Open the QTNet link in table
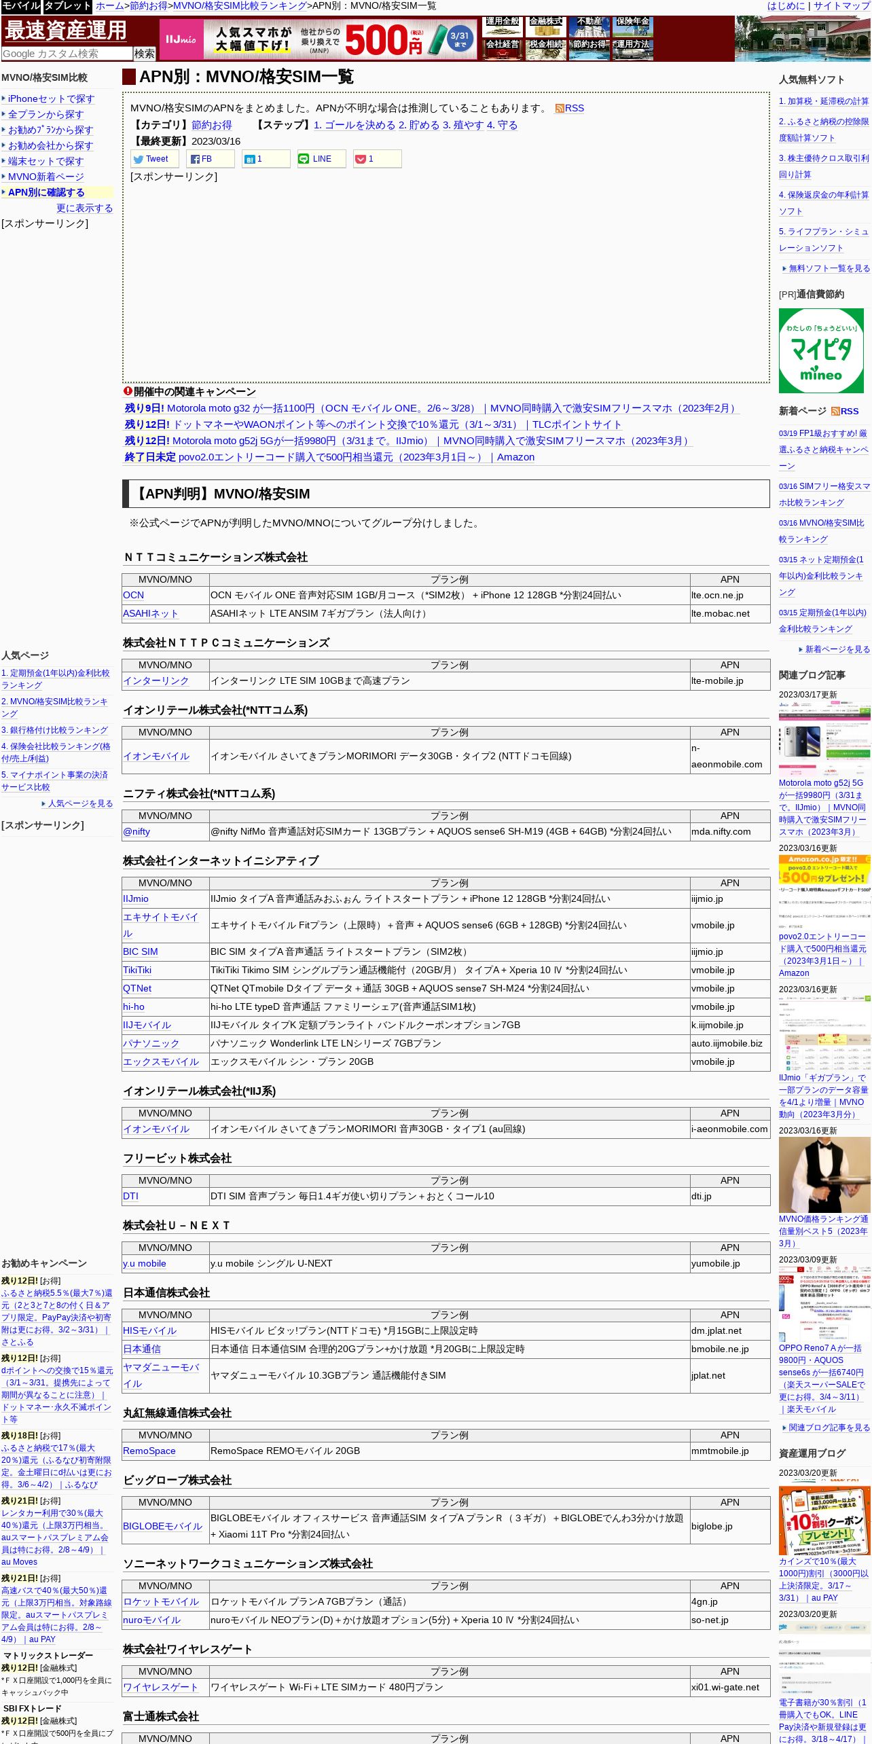Image resolution: width=872 pixels, height=1744 pixels. [137, 988]
